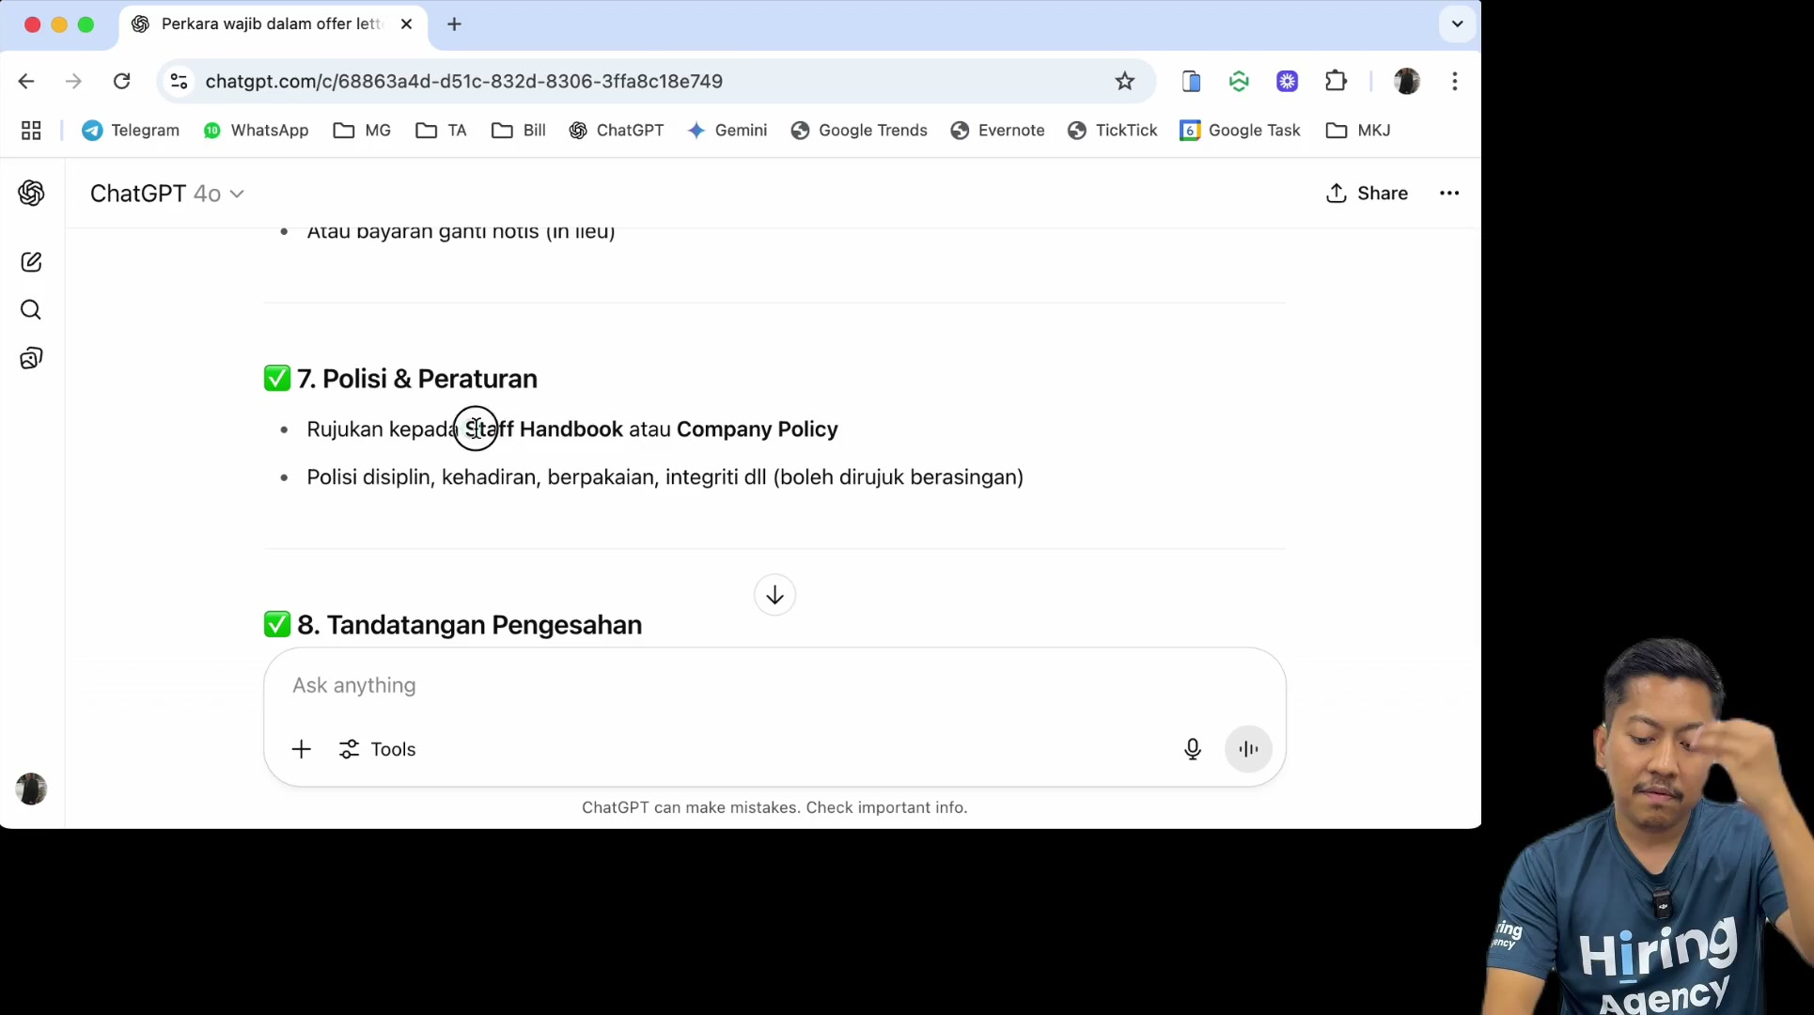
Task: Open the search chats magnifier icon
Action: 31,310
